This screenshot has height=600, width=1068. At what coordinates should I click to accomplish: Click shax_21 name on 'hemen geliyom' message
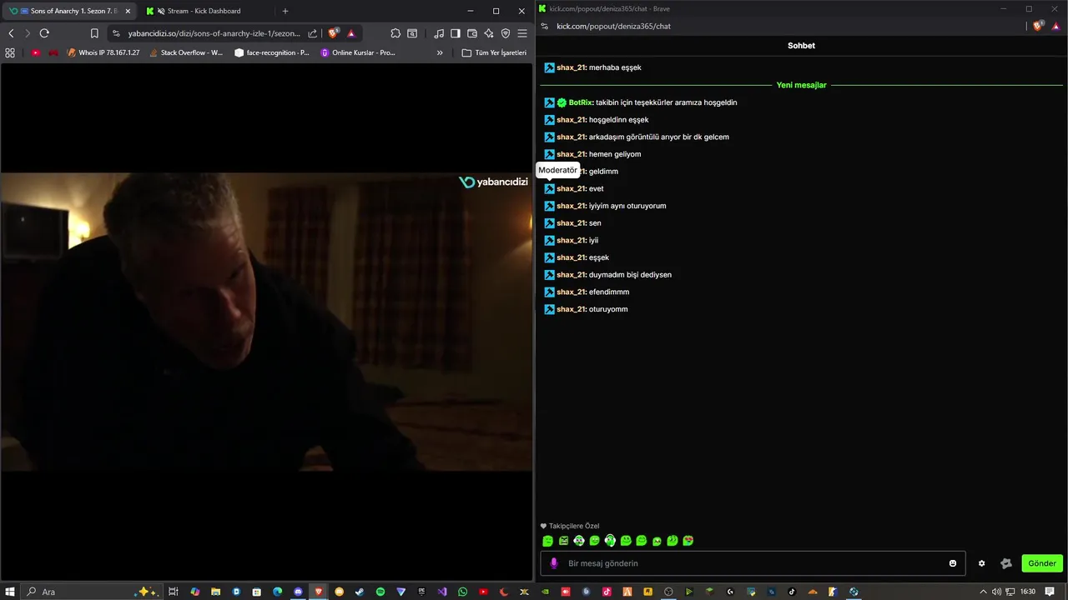tap(572, 154)
